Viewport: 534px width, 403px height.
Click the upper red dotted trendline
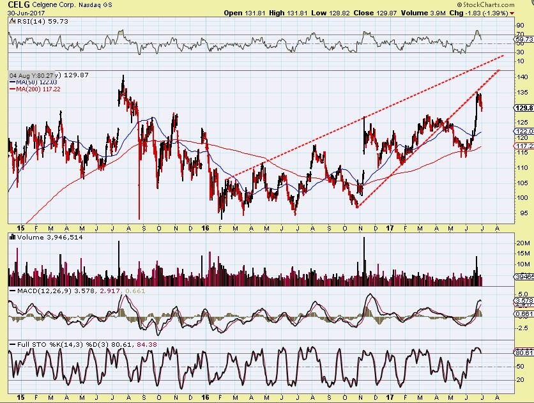[x=358, y=120]
